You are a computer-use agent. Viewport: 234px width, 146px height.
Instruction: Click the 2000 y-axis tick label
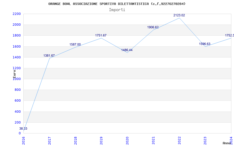[17, 25]
